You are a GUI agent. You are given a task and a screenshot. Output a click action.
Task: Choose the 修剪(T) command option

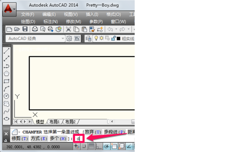pos(20,139)
